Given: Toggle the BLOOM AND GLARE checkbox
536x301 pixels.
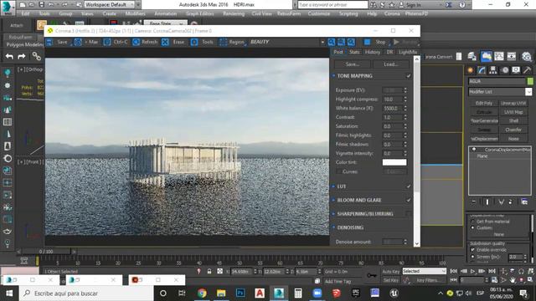Looking at the screenshot, I should pyautogui.click(x=409, y=200).
